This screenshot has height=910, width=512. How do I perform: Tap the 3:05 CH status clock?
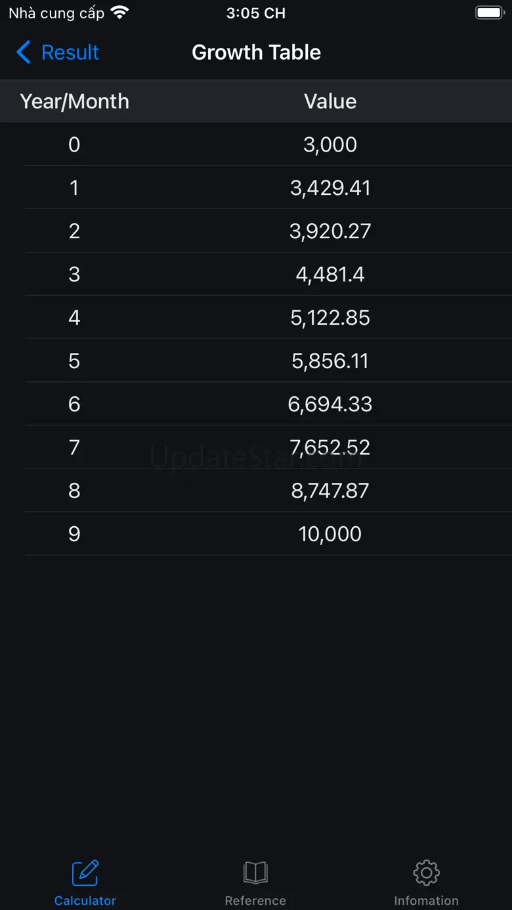pos(255,12)
